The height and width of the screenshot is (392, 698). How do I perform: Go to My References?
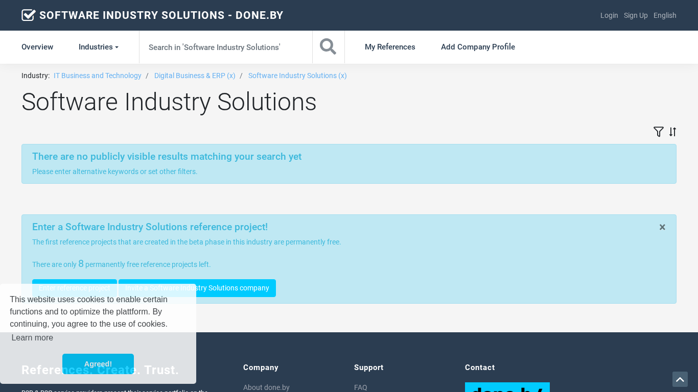(390, 47)
